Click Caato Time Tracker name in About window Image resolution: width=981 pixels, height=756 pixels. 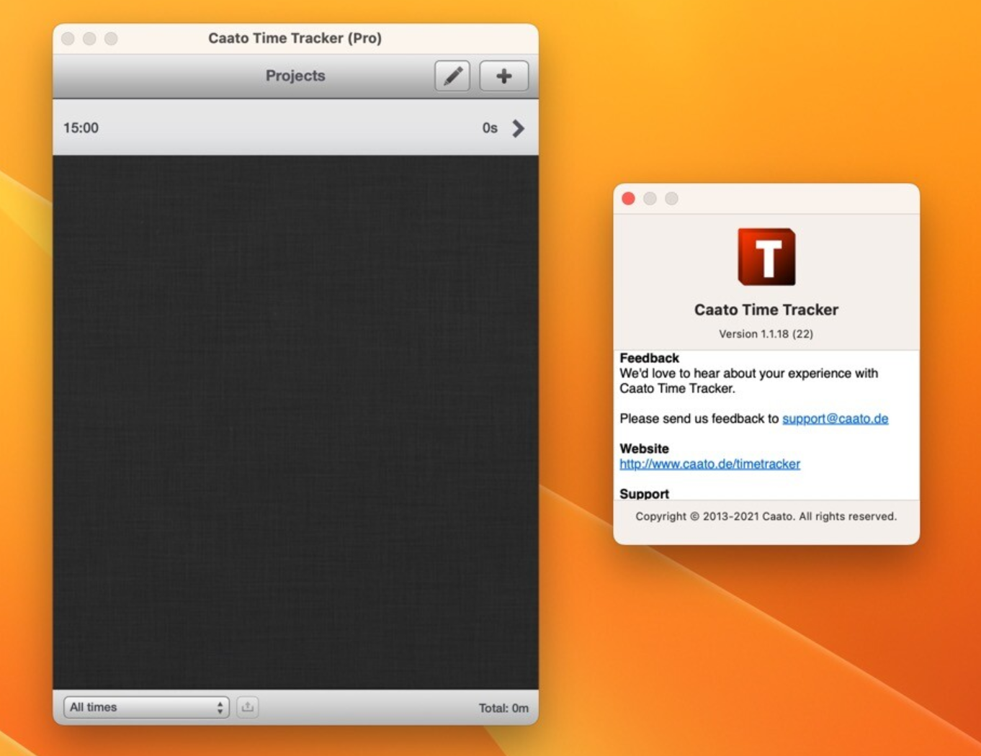coord(766,310)
